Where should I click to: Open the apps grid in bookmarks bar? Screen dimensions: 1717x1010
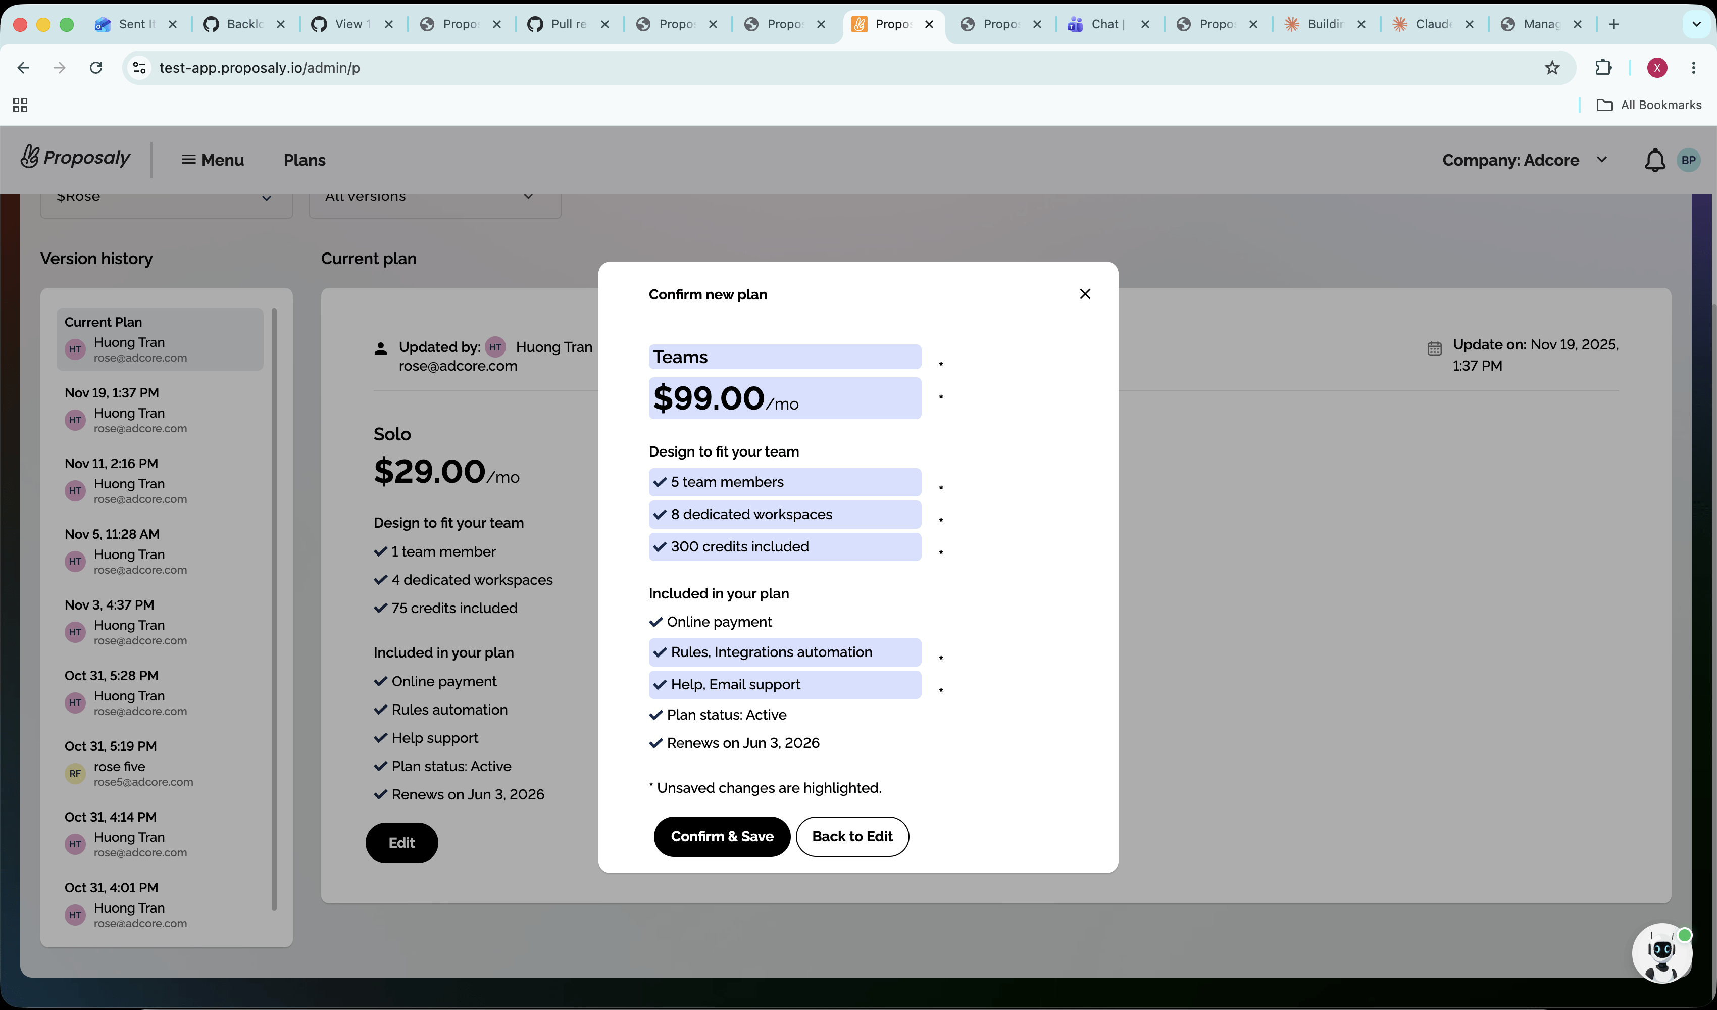[x=20, y=105]
